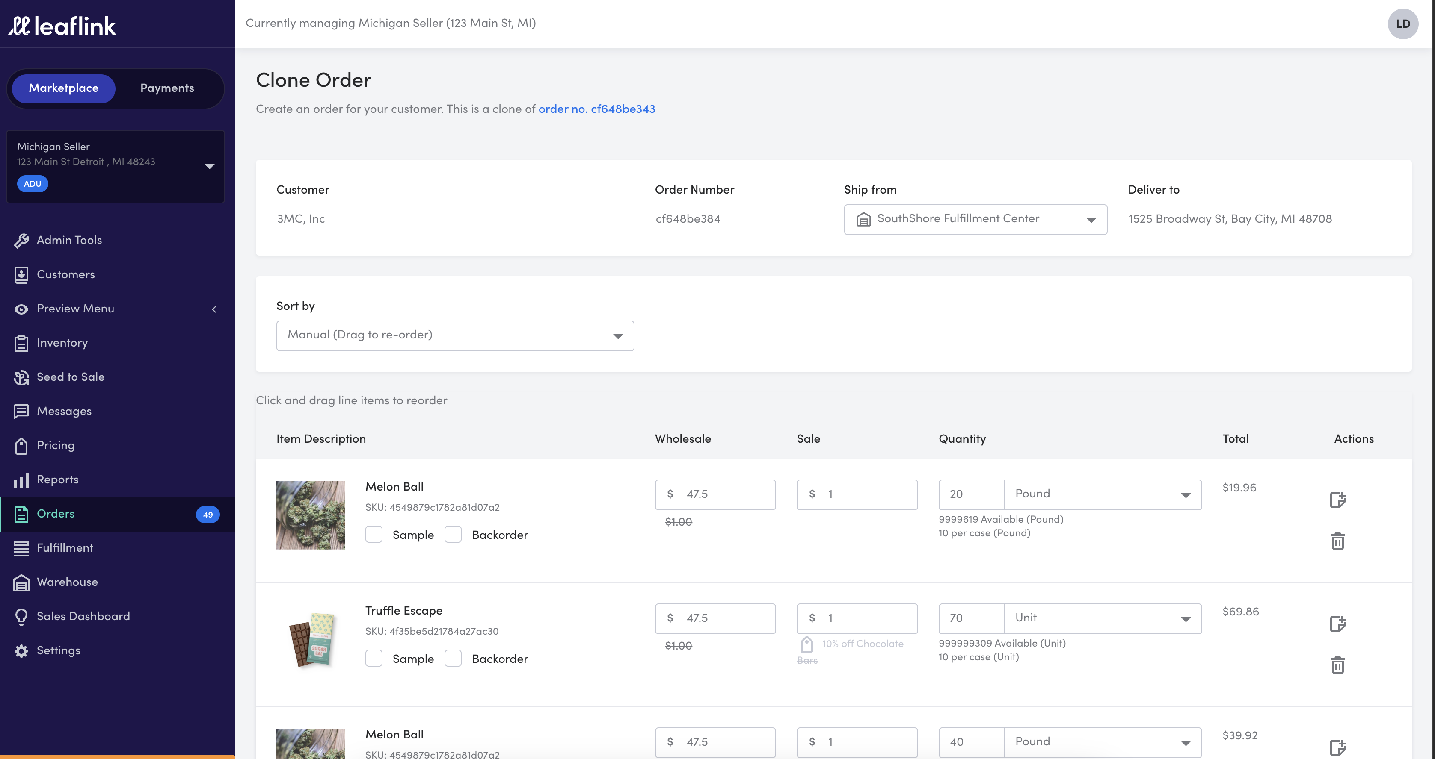Click the Truffle Escape product name
Viewport: 1435px width, 759px height.
[x=404, y=610]
